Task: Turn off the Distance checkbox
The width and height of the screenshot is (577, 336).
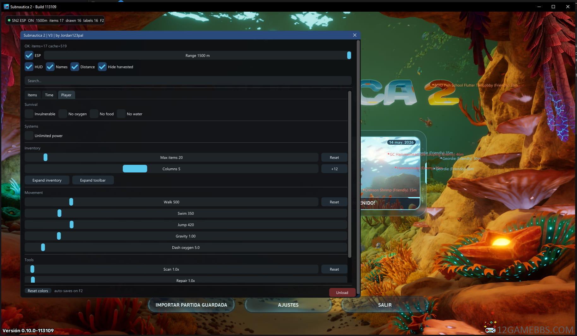Action: coord(75,67)
